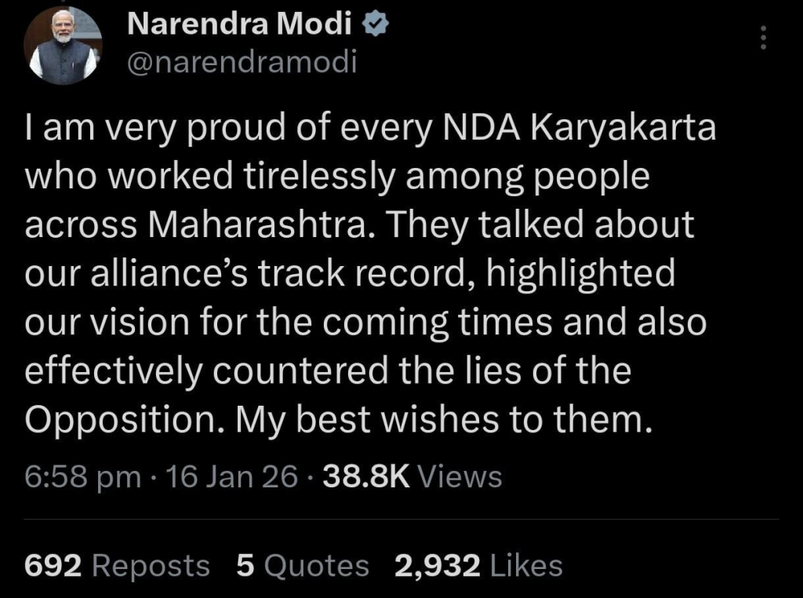
Task: Show the 692 Reposts list
Action: click(x=118, y=565)
